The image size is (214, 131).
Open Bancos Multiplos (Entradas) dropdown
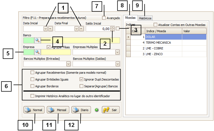[68, 64]
